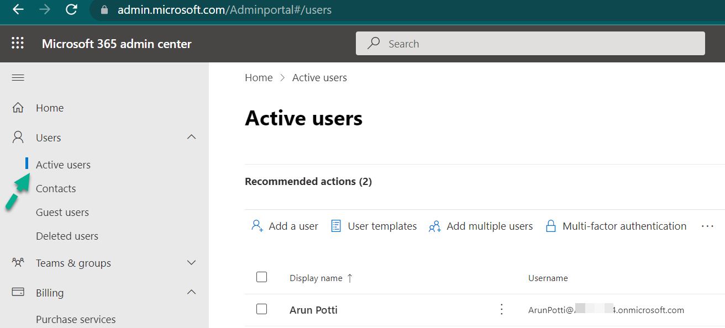
Task: Open more actions with the ellipsis button
Action: click(x=708, y=226)
